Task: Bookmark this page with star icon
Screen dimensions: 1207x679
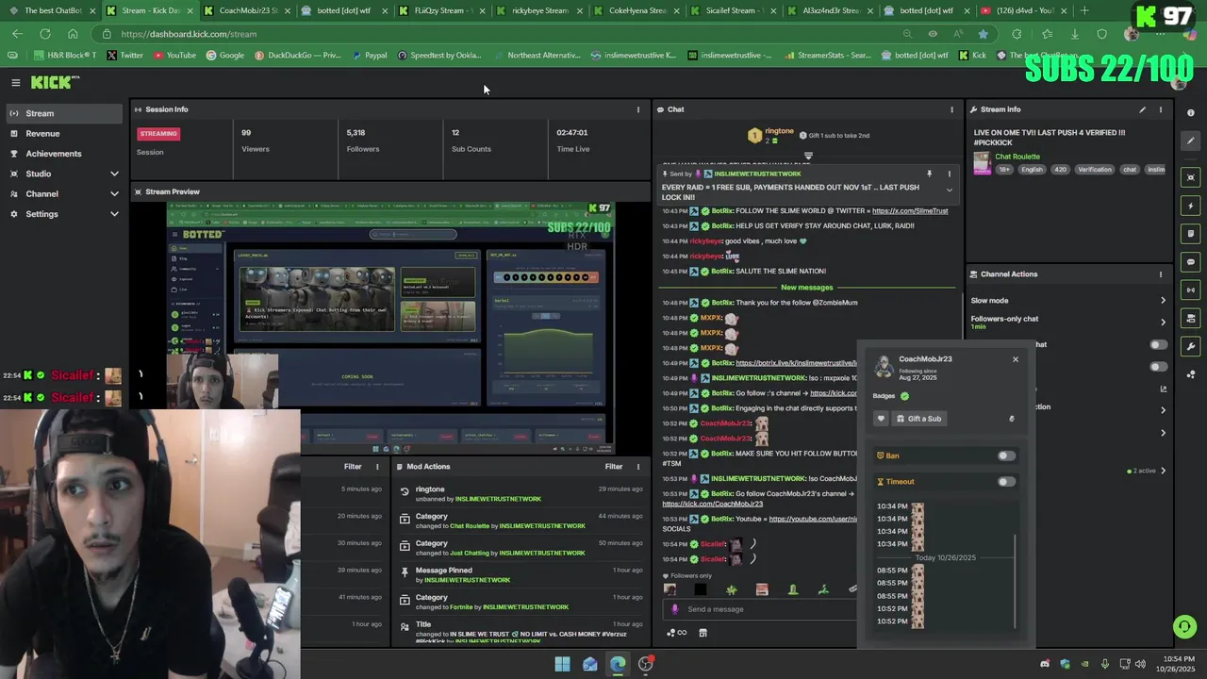Action: tap(983, 34)
